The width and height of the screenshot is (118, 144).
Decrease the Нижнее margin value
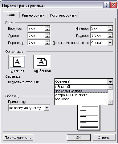click(x=110, y=29)
